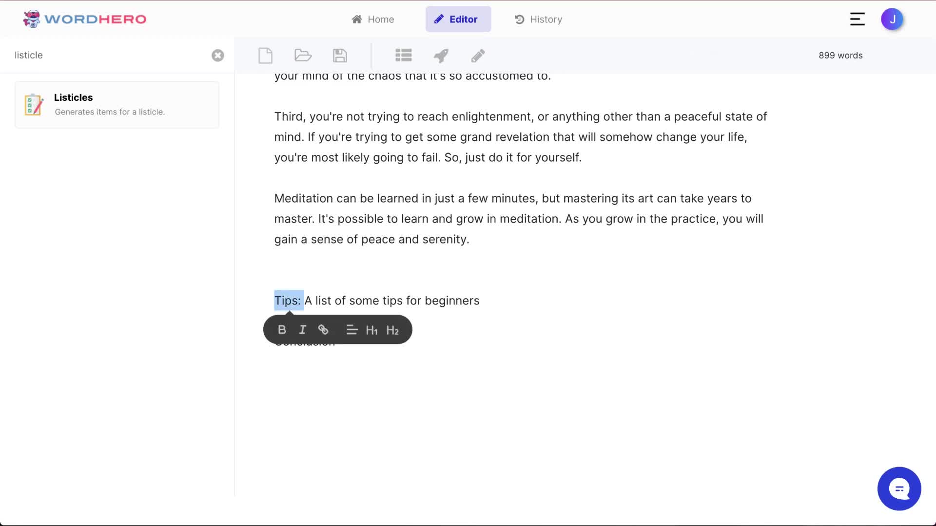Open the hamburger menu

[x=857, y=19]
